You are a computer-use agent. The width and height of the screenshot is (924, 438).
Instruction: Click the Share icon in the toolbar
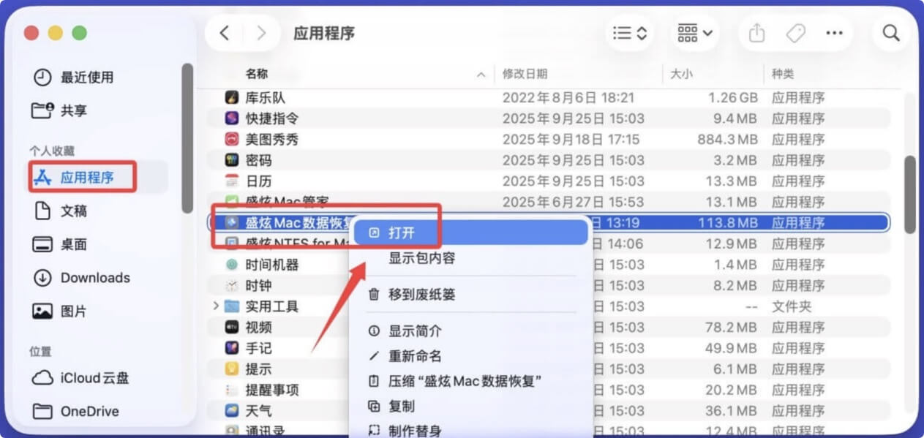click(756, 33)
